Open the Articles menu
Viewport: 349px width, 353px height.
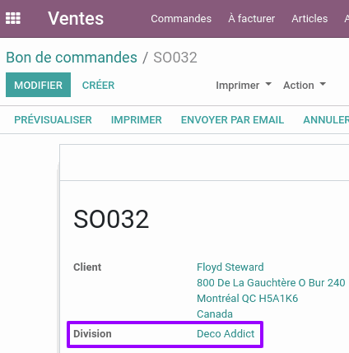tap(309, 19)
